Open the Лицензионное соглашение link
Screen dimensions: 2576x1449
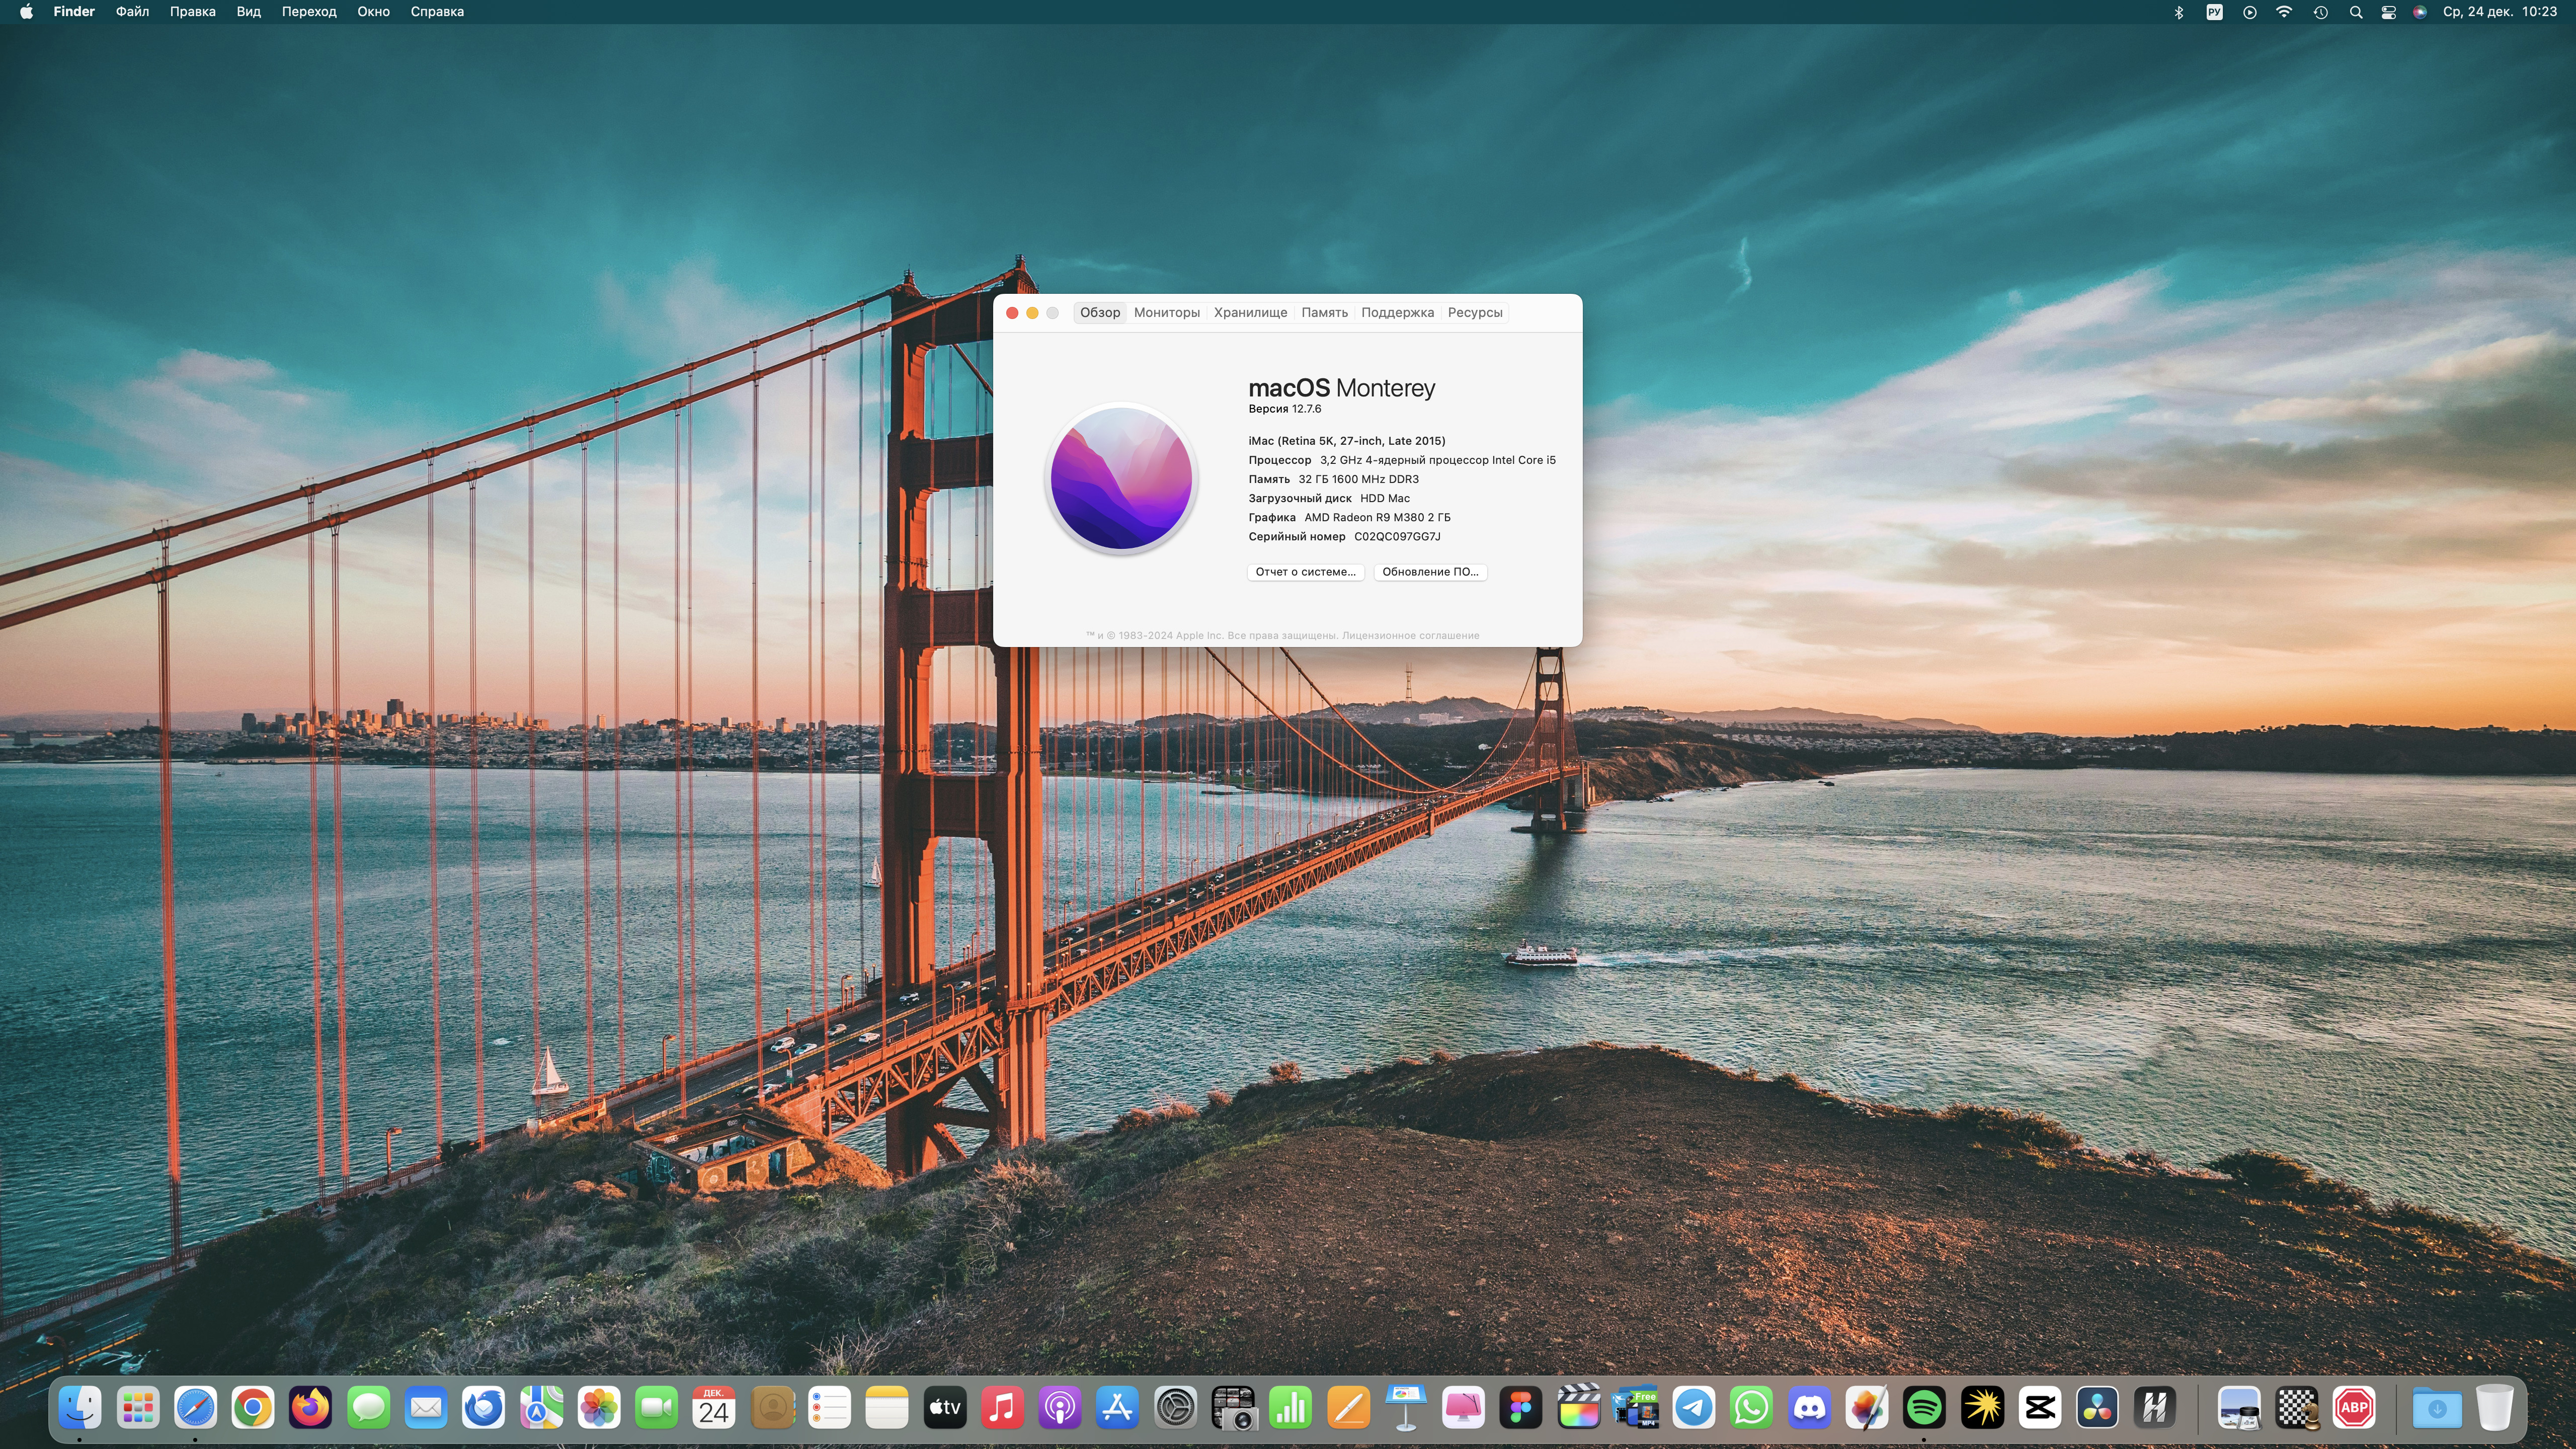click(x=1410, y=636)
